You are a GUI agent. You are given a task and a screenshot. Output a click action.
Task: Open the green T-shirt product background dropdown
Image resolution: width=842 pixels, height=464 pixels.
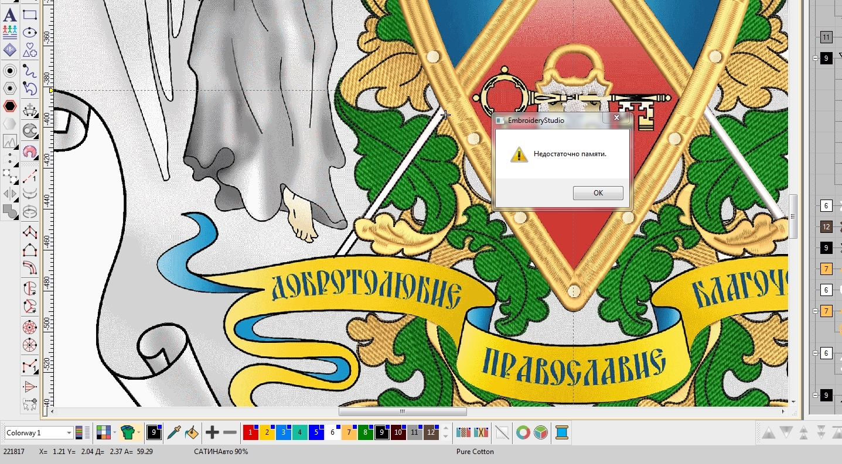[130, 433]
